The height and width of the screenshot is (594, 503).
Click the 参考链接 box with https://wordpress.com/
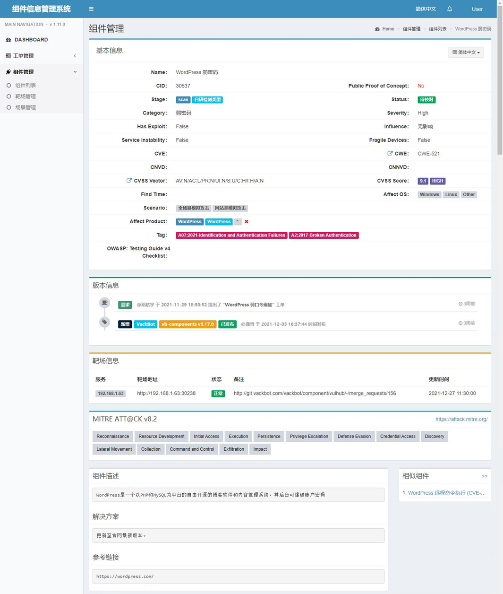(x=239, y=577)
